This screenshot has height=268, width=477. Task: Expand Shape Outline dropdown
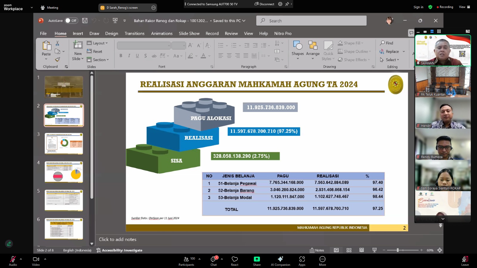pos(370,51)
